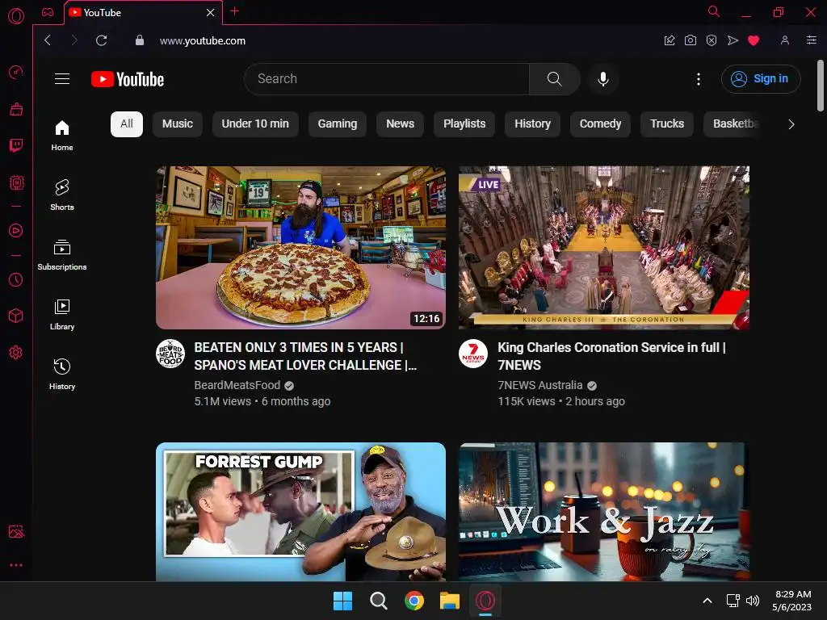Show hidden system tray icons chevron
This screenshot has height=620, width=827.
point(707,601)
